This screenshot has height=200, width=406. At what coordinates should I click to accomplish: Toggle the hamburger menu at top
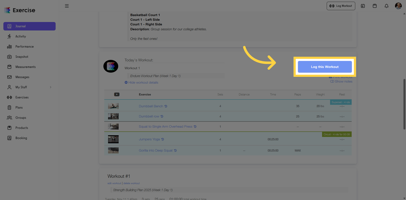(x=67, y=6)
